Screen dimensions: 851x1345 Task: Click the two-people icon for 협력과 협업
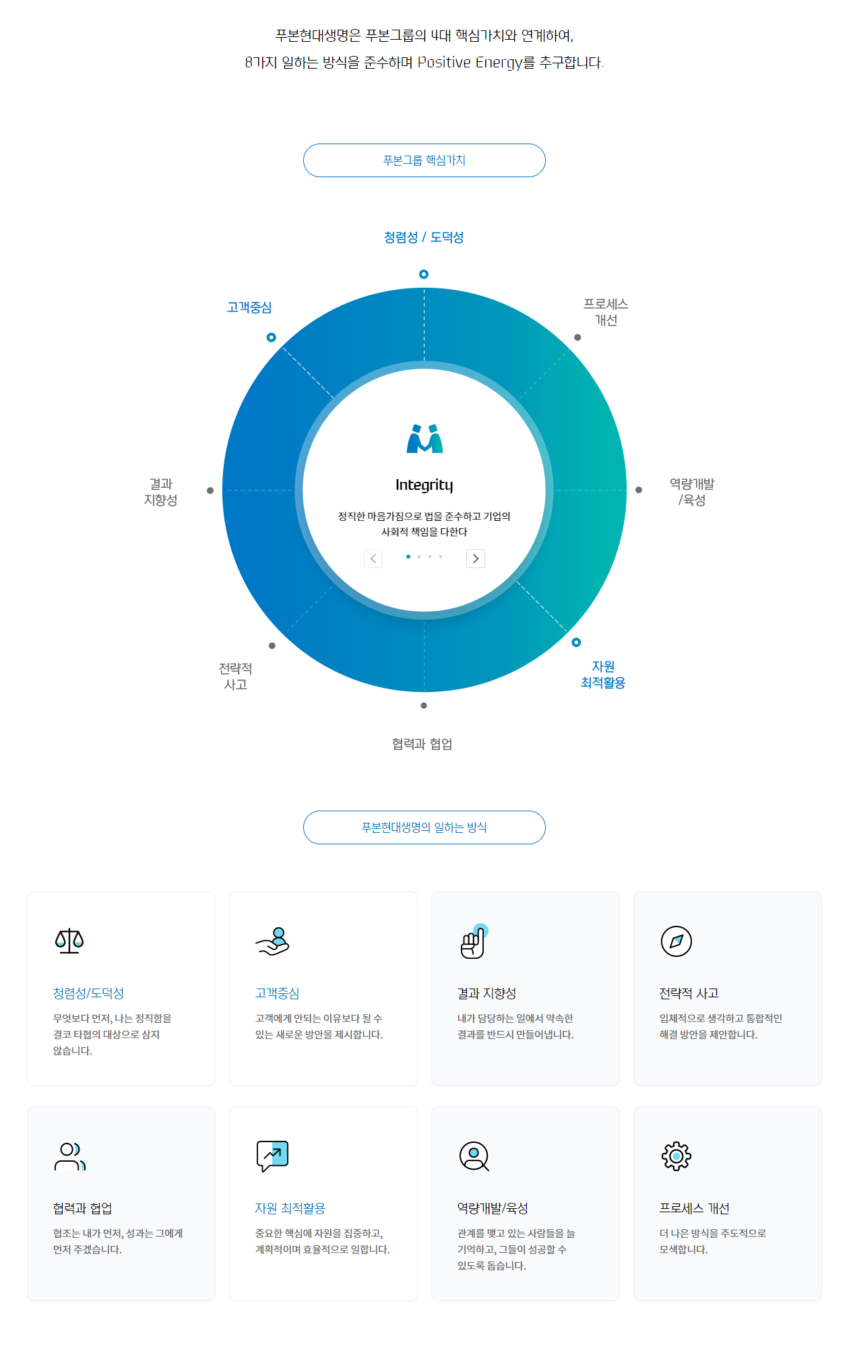[x=70, y=1156]
